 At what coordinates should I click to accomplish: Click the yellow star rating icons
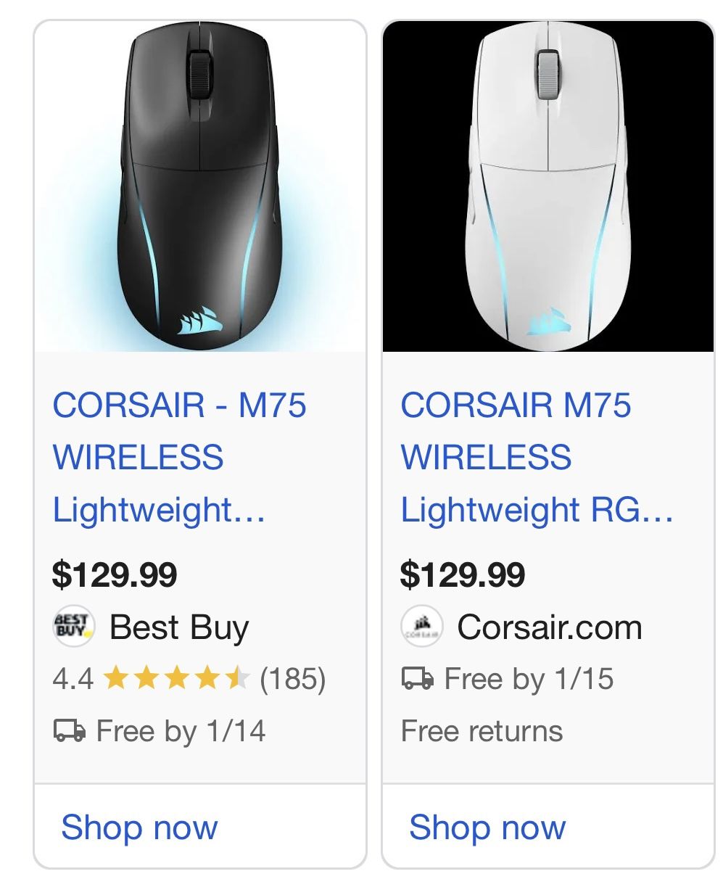(x=176, y=679)
